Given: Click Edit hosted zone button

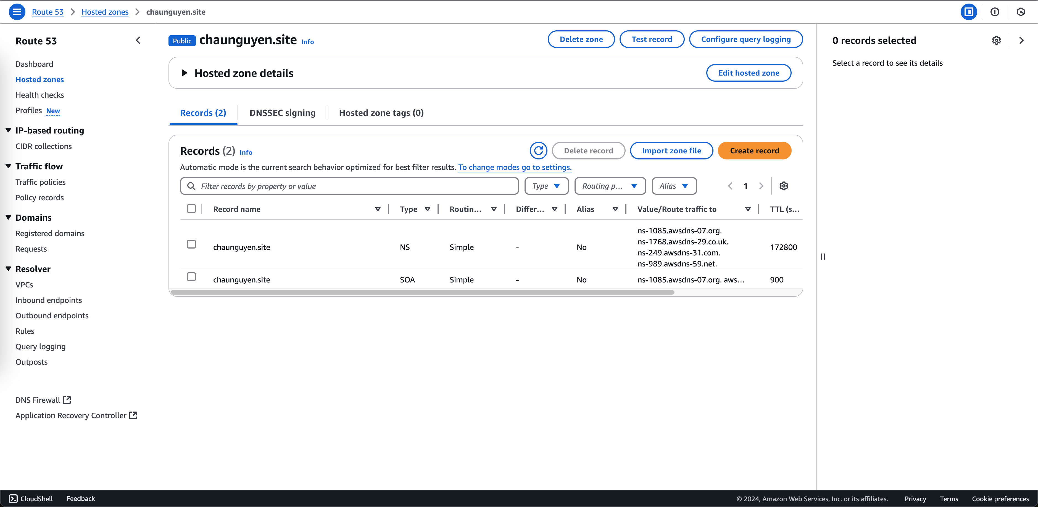Looking at the screenshot, I should [749, 73].
